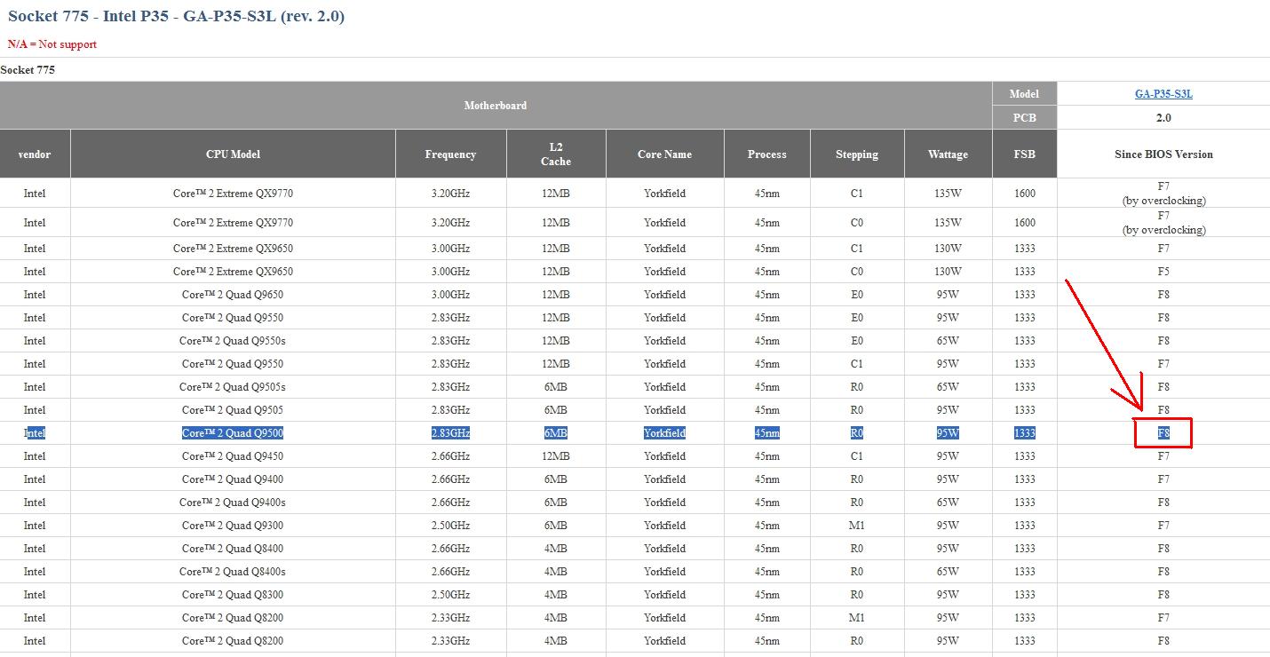Click the E0 stepping in Q9650 row
Screen dimensions: 1270x657
tap(857, 295)
